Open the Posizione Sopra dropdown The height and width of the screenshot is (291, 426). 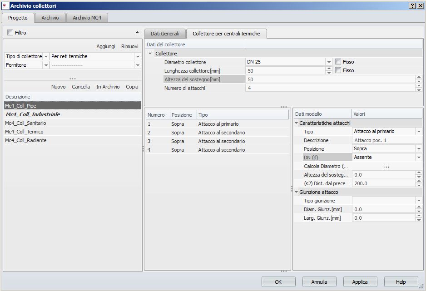click(x=418, y=148)
